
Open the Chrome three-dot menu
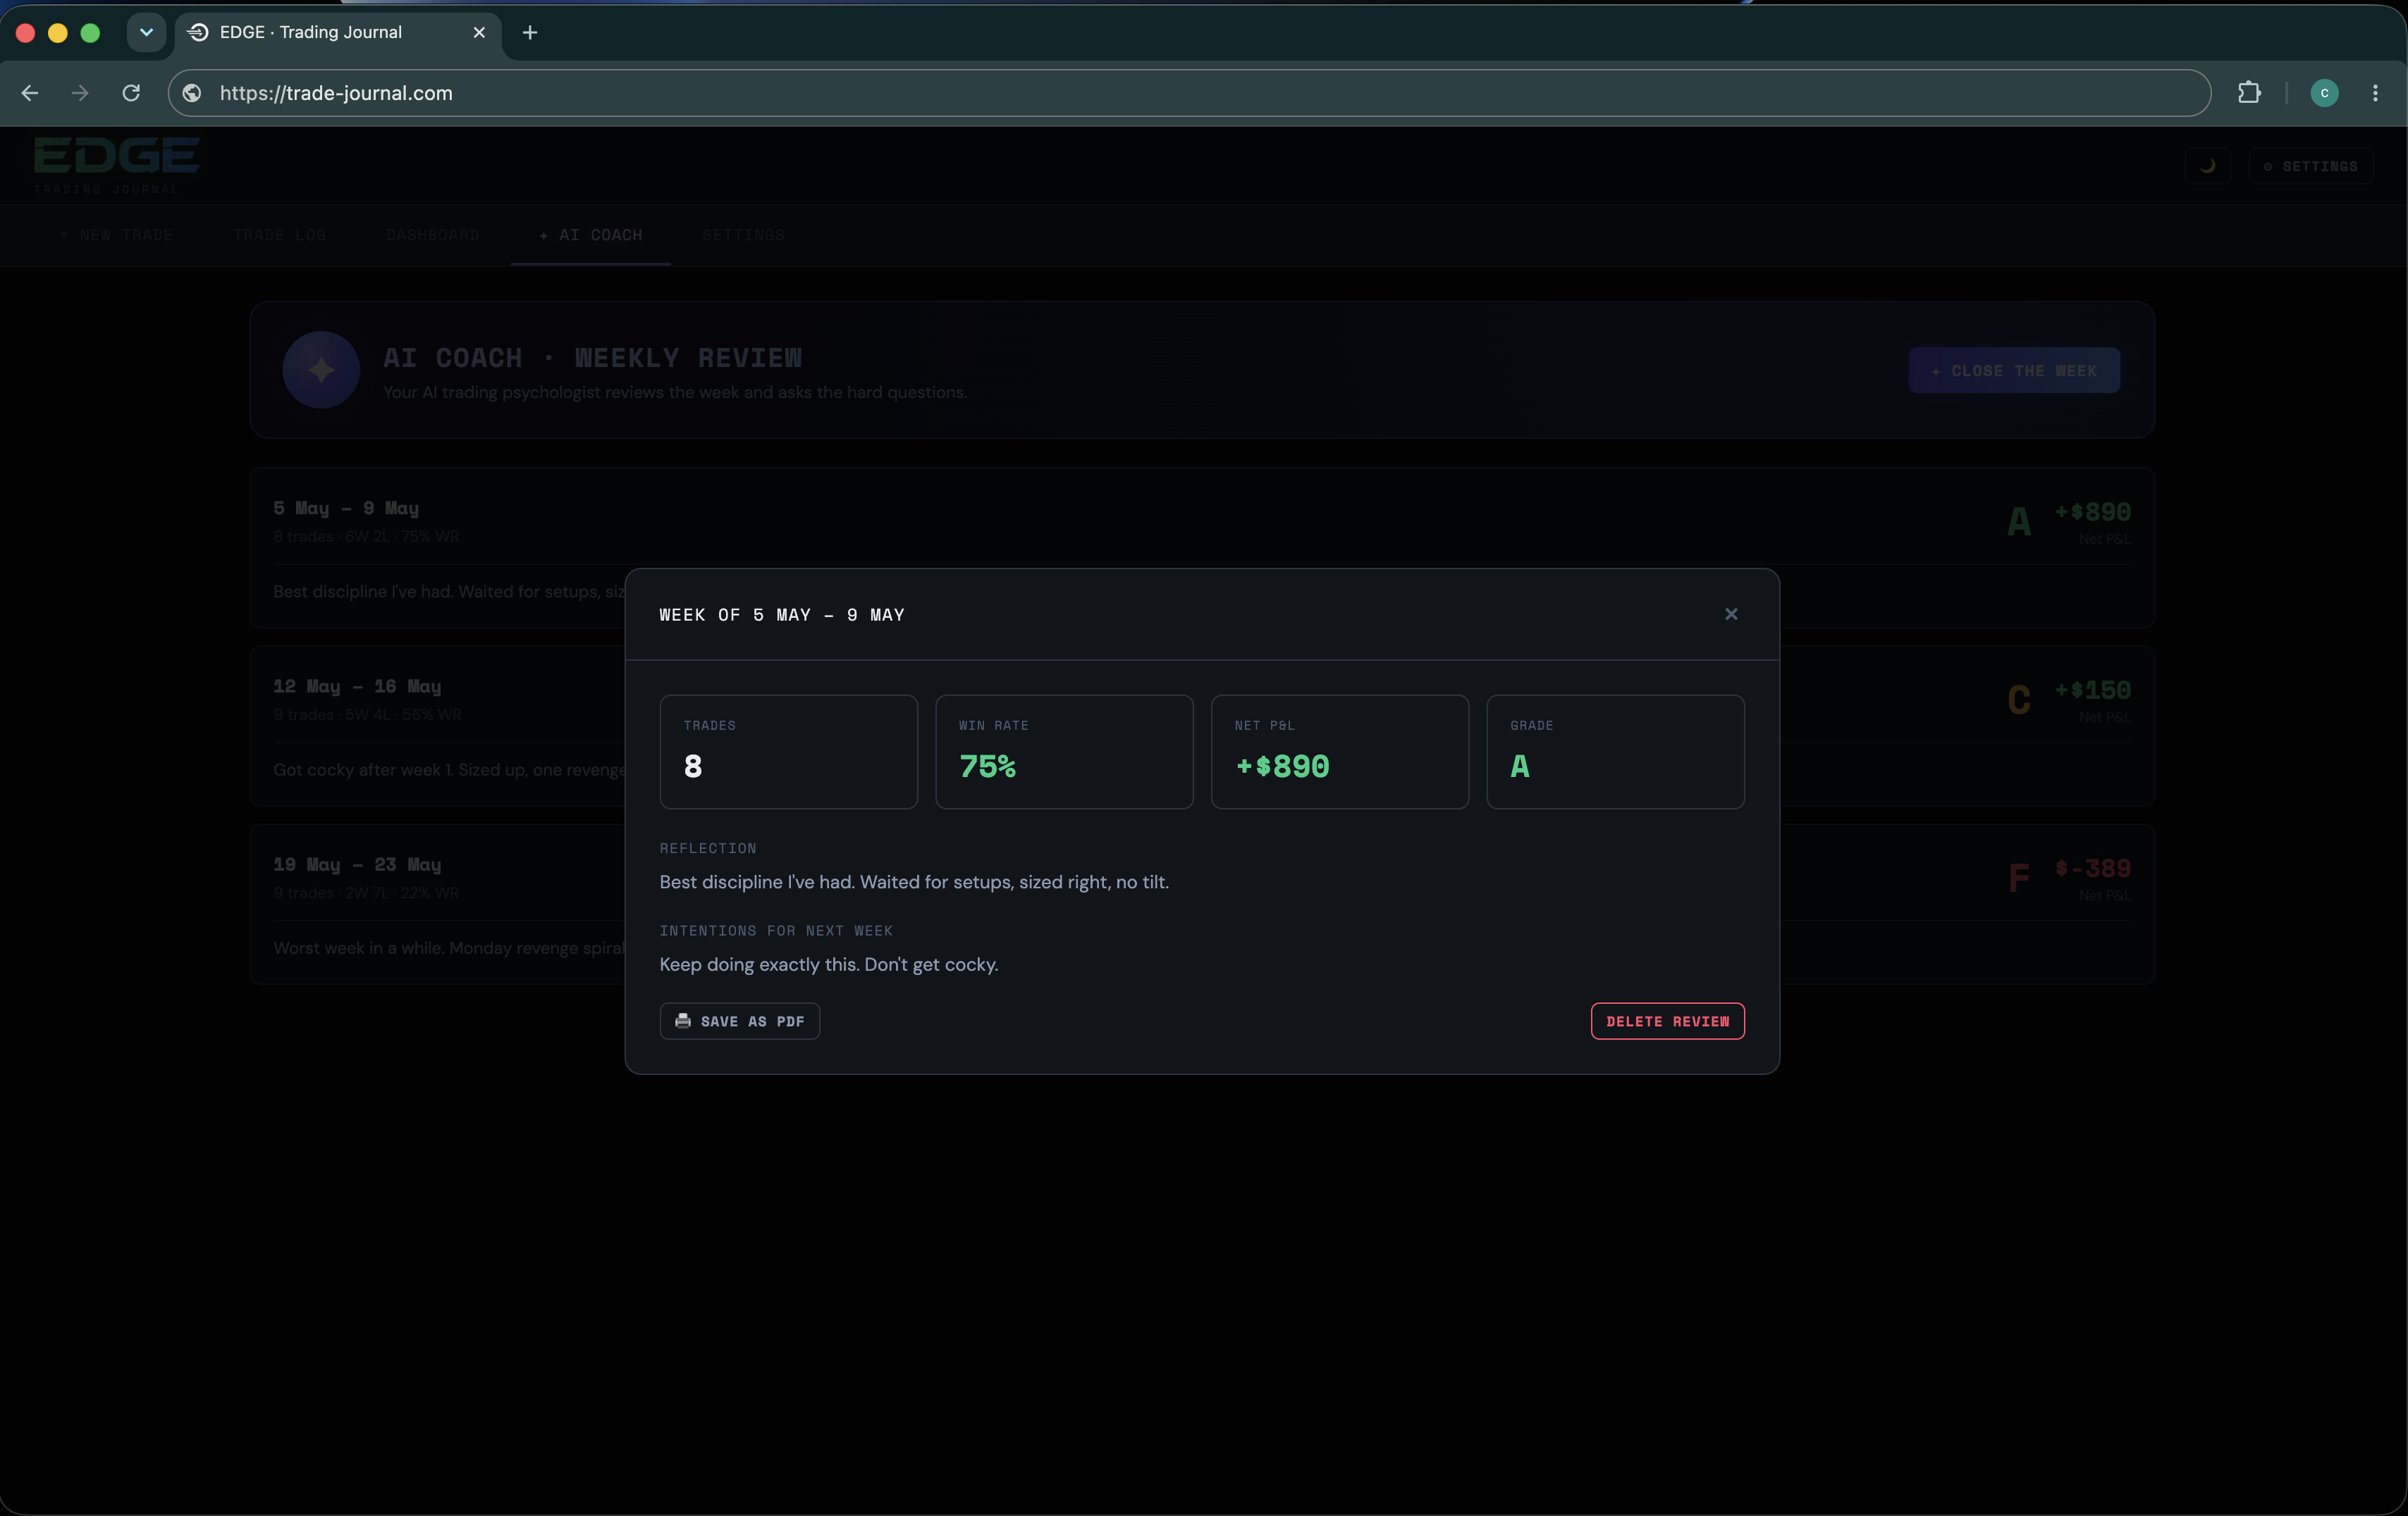coord(2375,93)
